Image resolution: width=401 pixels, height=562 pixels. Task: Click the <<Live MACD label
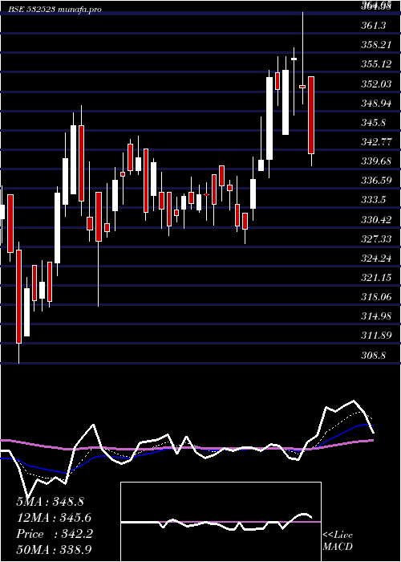[338, 540]
